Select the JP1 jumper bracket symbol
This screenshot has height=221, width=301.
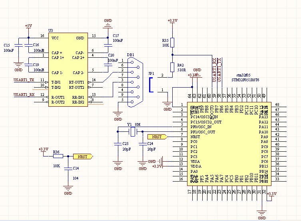click(x=151, y=85)
